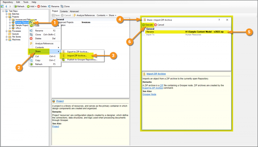The image size is (258, 147).
Task: Click the red Delete icon in the toolbar
Action: (39, 6)
